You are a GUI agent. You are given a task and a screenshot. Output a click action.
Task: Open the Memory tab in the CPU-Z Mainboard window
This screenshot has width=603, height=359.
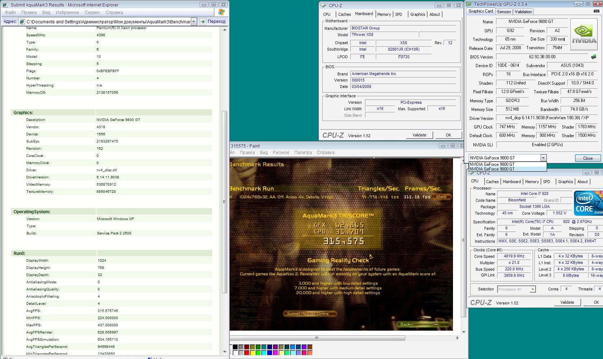coord(384,14)
